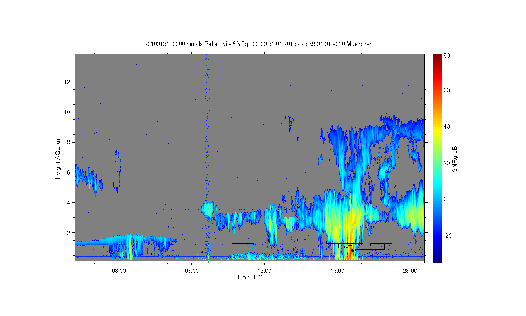Click the 13:00 time tick label
This screenshot has height=316, width=526.
click(264, 271)
